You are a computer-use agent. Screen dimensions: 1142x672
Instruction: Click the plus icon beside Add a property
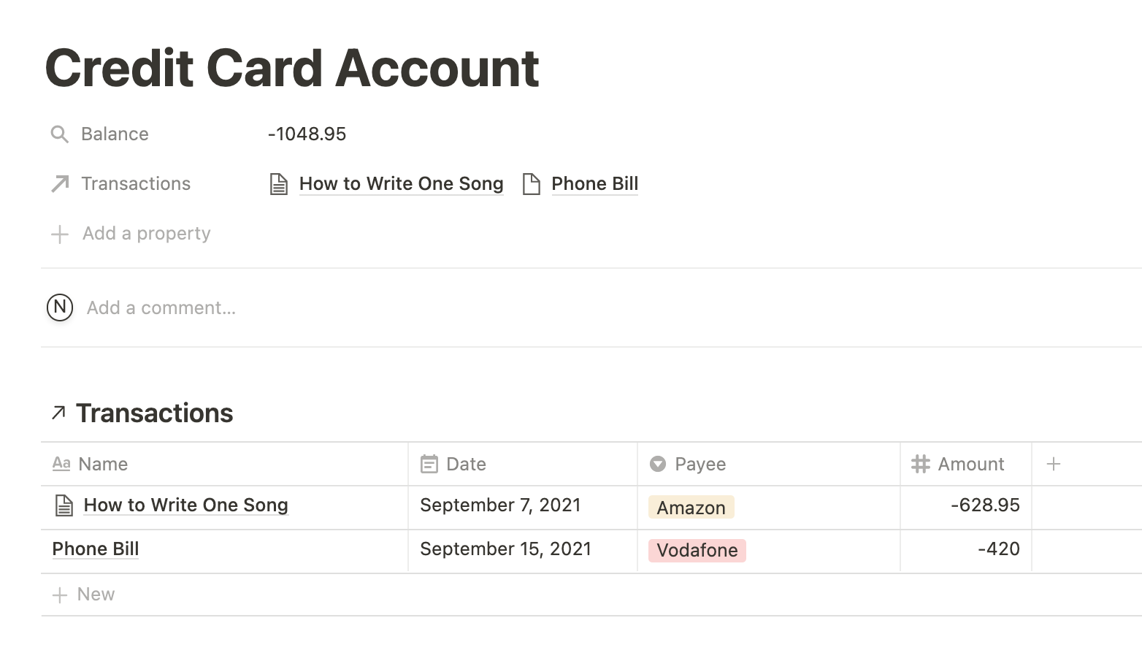tap(59, 234)
